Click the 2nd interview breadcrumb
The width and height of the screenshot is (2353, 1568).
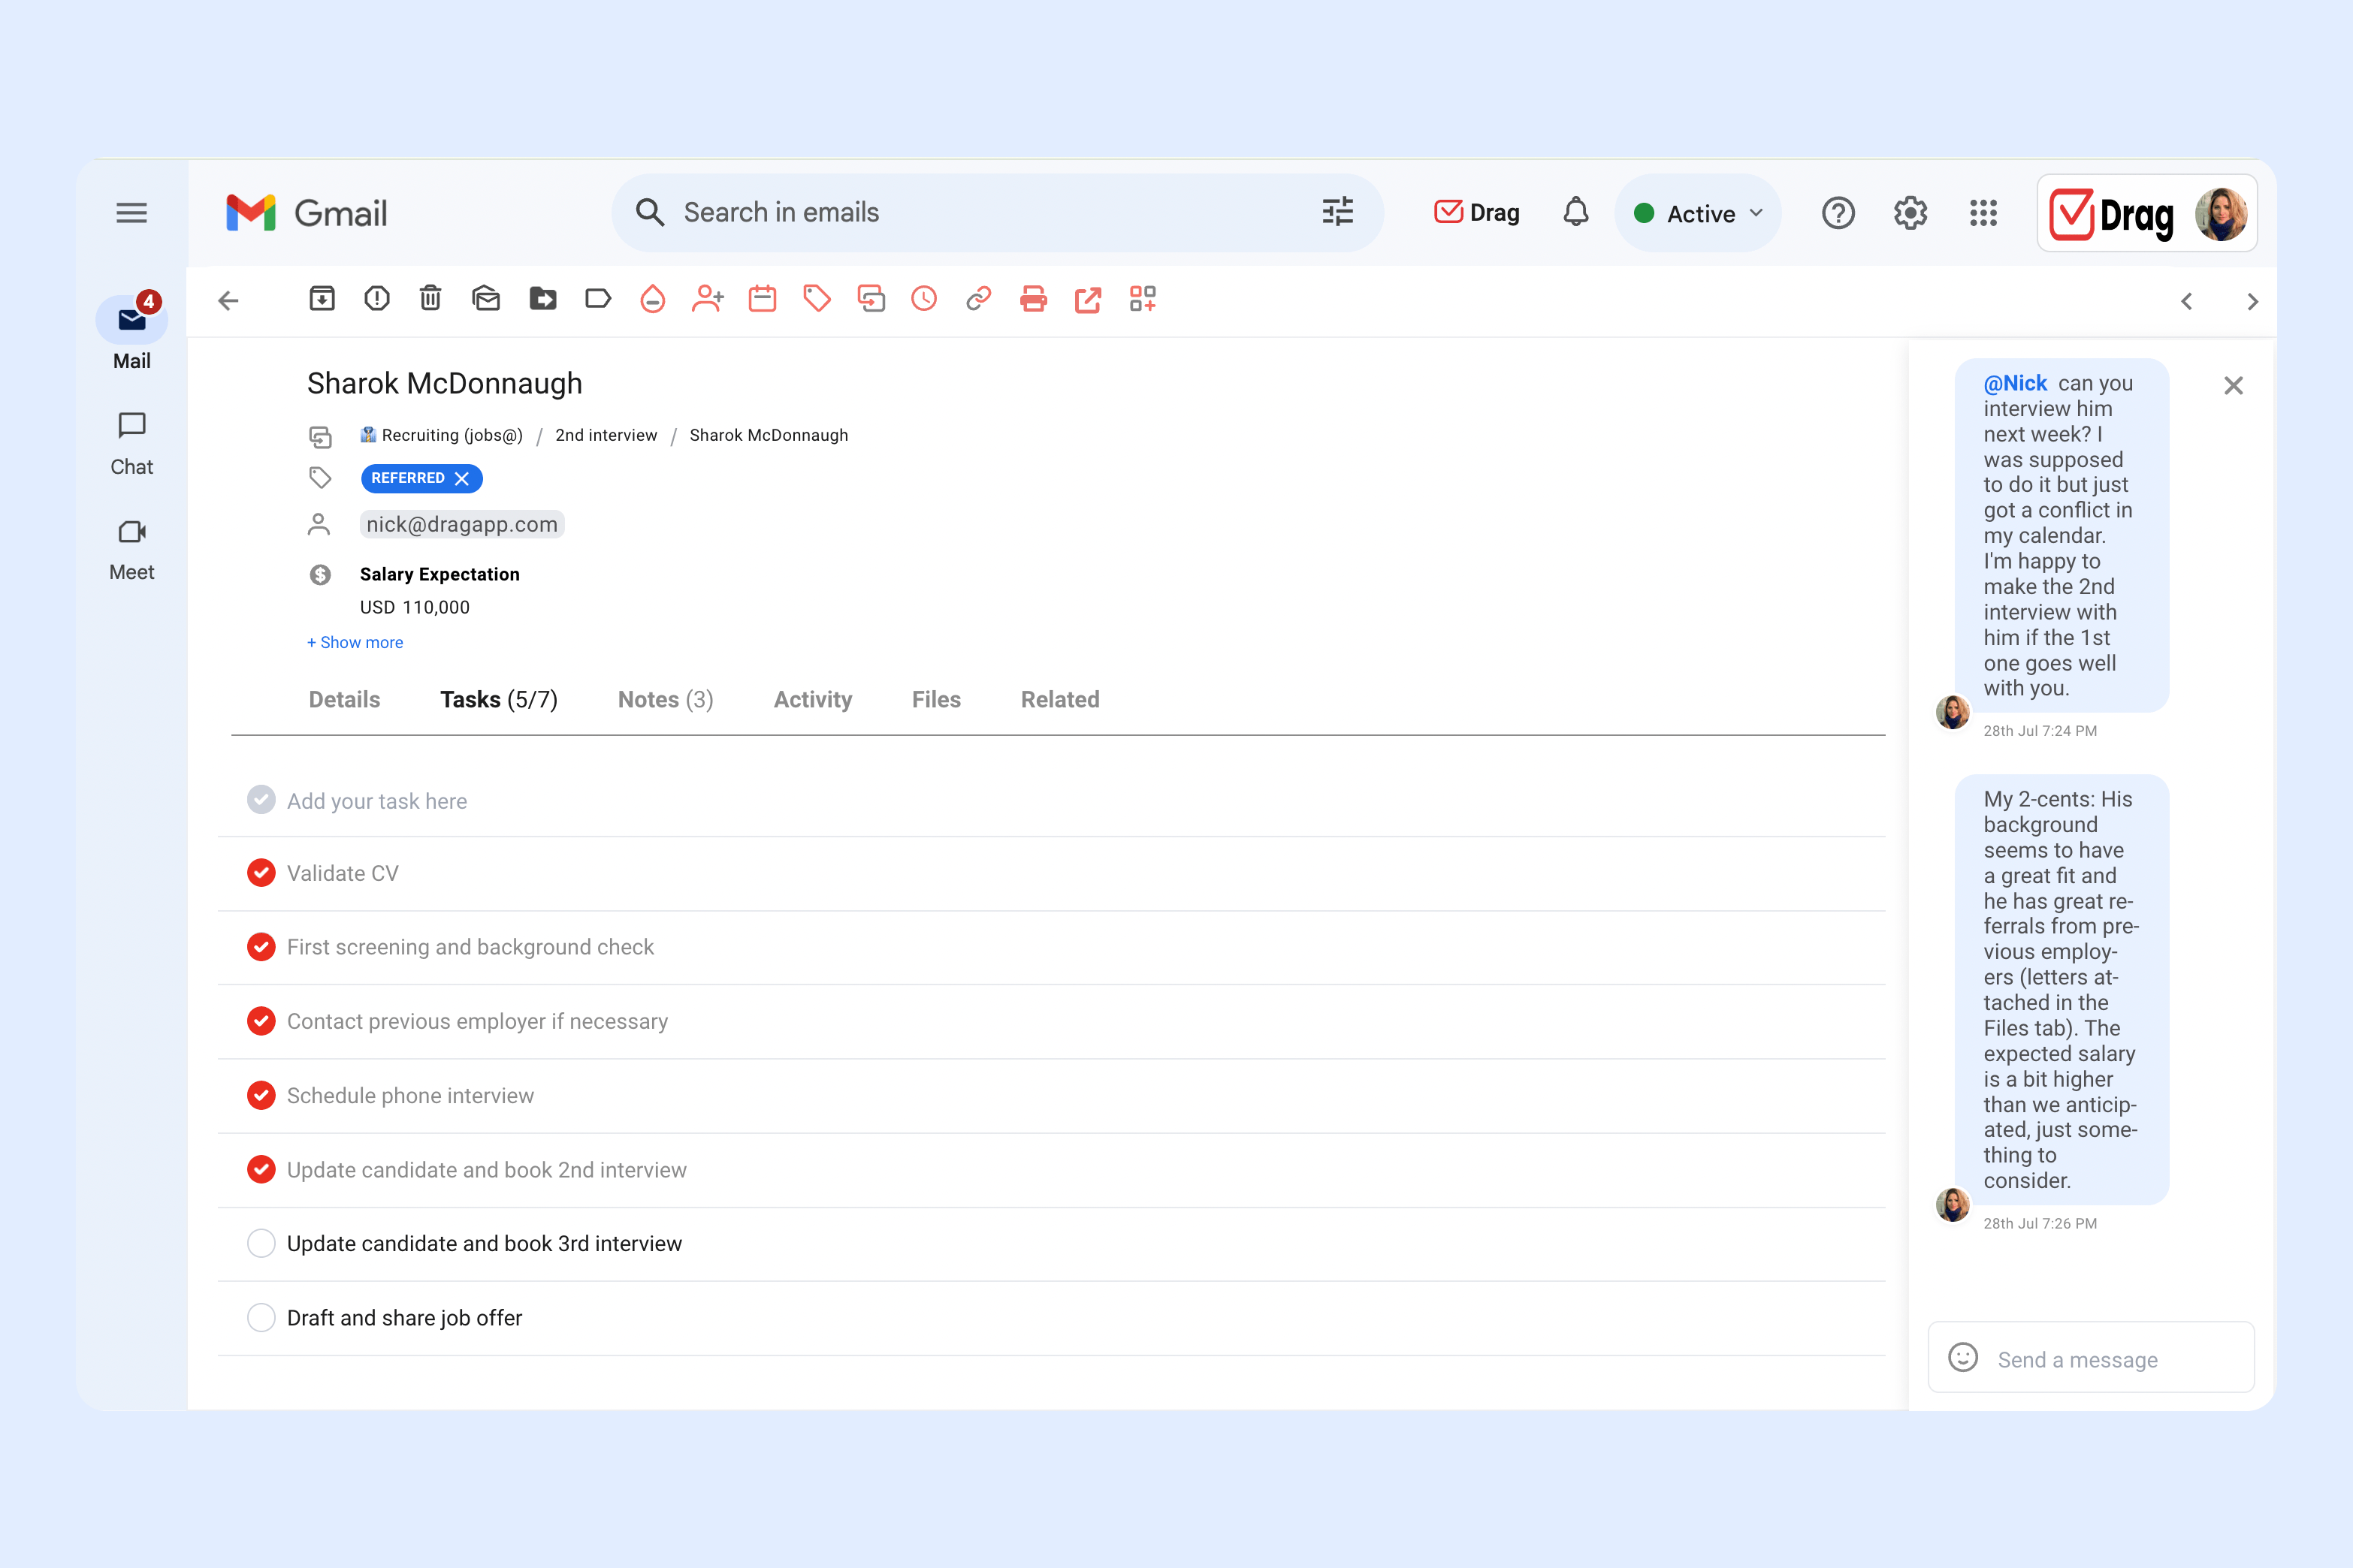[606, 435]
